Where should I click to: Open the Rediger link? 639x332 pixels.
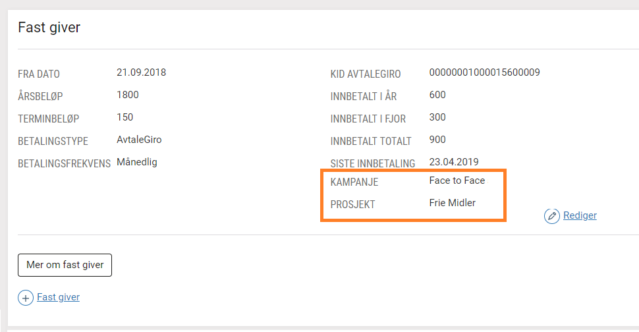[x=580, y=215]
